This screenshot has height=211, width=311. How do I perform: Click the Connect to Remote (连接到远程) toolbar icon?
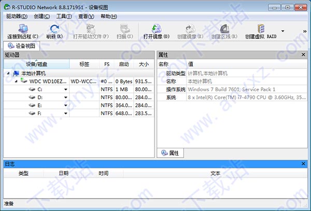(x=23, y=29)
